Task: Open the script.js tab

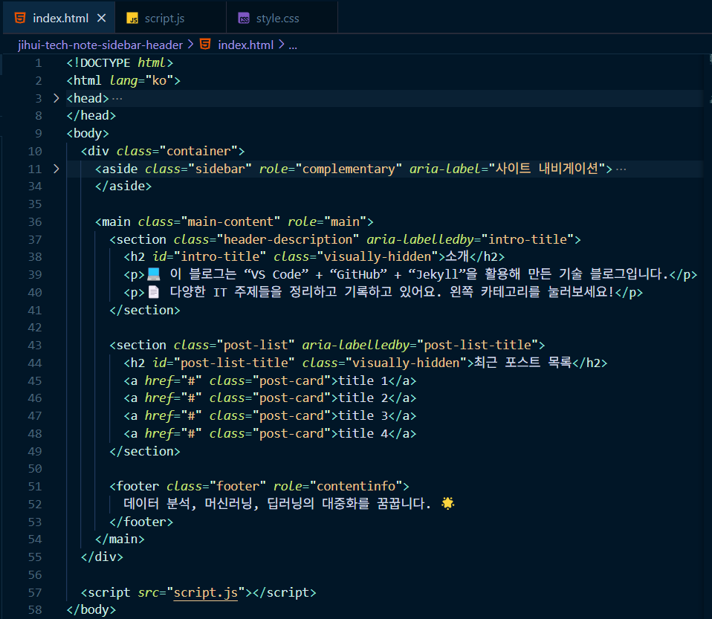Action: pyautogui.click(x=170, y=18)
